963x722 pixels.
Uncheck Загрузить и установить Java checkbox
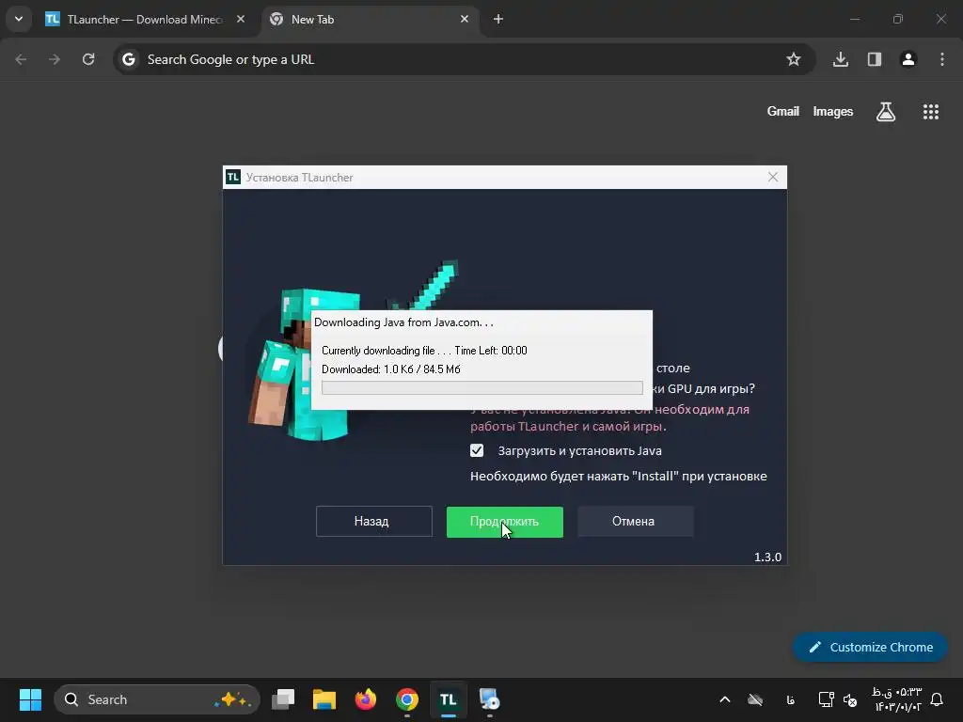point(477,450)
